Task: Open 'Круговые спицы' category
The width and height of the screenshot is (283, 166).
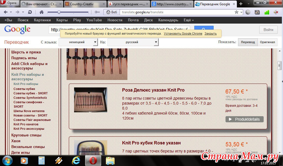Action: 26,135
